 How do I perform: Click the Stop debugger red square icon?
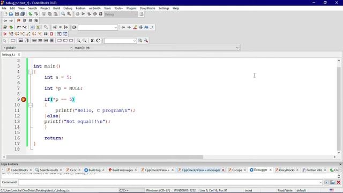tap(51, 34)
